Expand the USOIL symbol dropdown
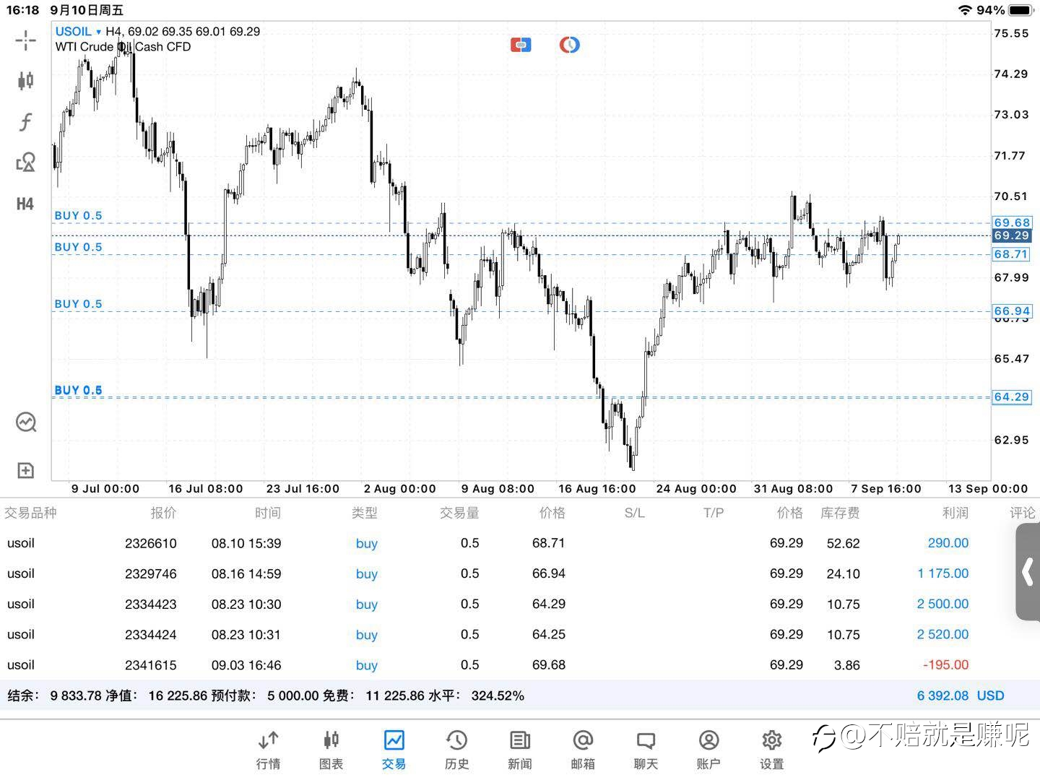 [x=78, y=31]
